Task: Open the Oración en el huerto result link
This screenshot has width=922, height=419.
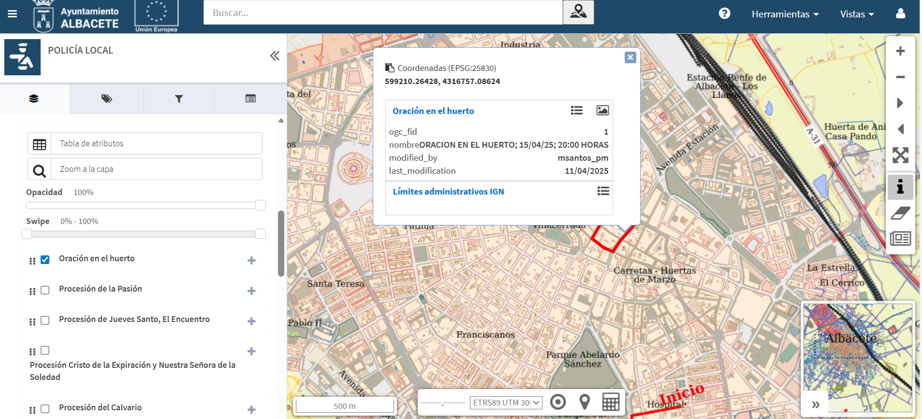Action: pyautogui.click(x=433, y=111)
